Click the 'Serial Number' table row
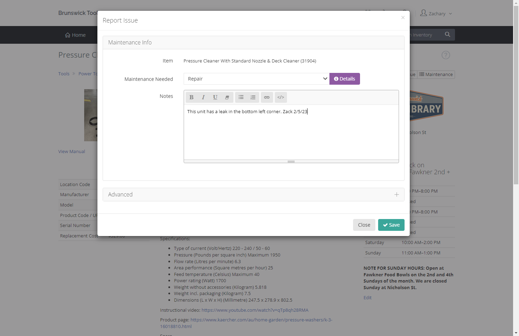 click(78, 226)
